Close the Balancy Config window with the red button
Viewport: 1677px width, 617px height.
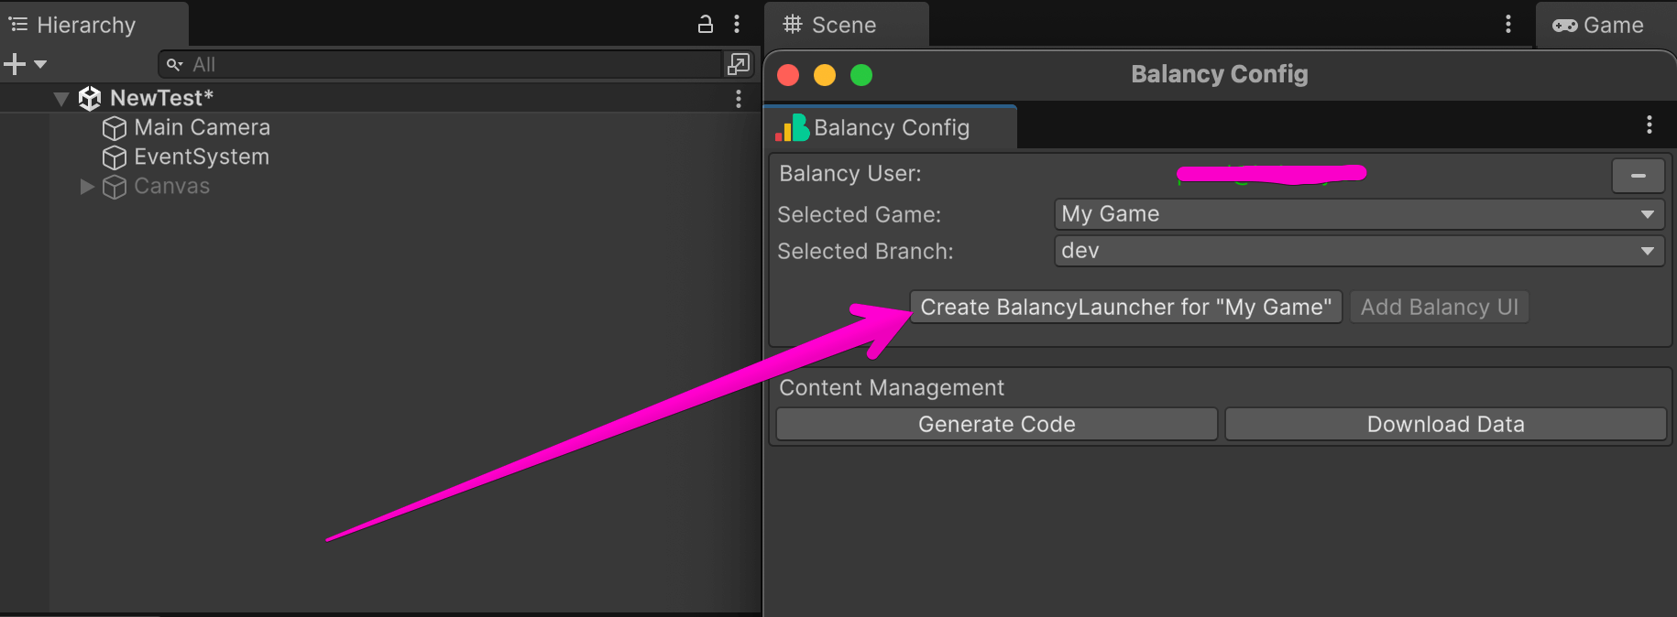788,75
